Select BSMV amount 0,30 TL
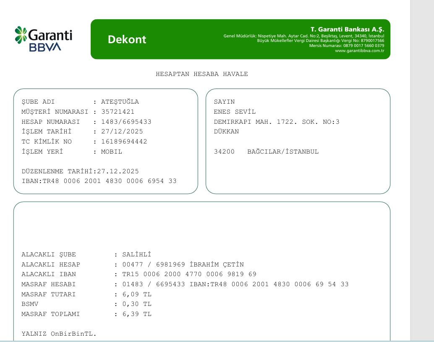Image resolution: width=434 pixels, height=342 pixels. coord(137,304)
